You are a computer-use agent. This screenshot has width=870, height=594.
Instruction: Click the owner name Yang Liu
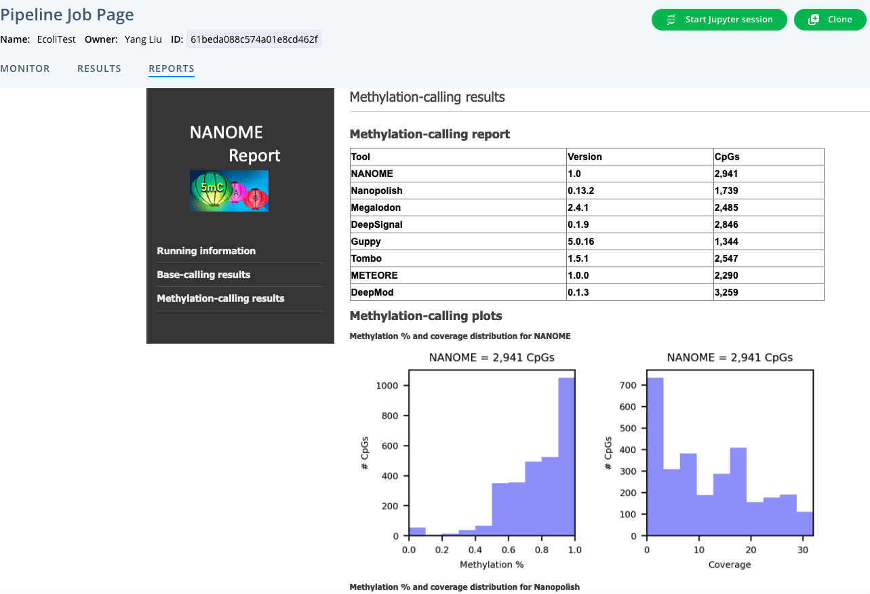(x=143, y=39)
